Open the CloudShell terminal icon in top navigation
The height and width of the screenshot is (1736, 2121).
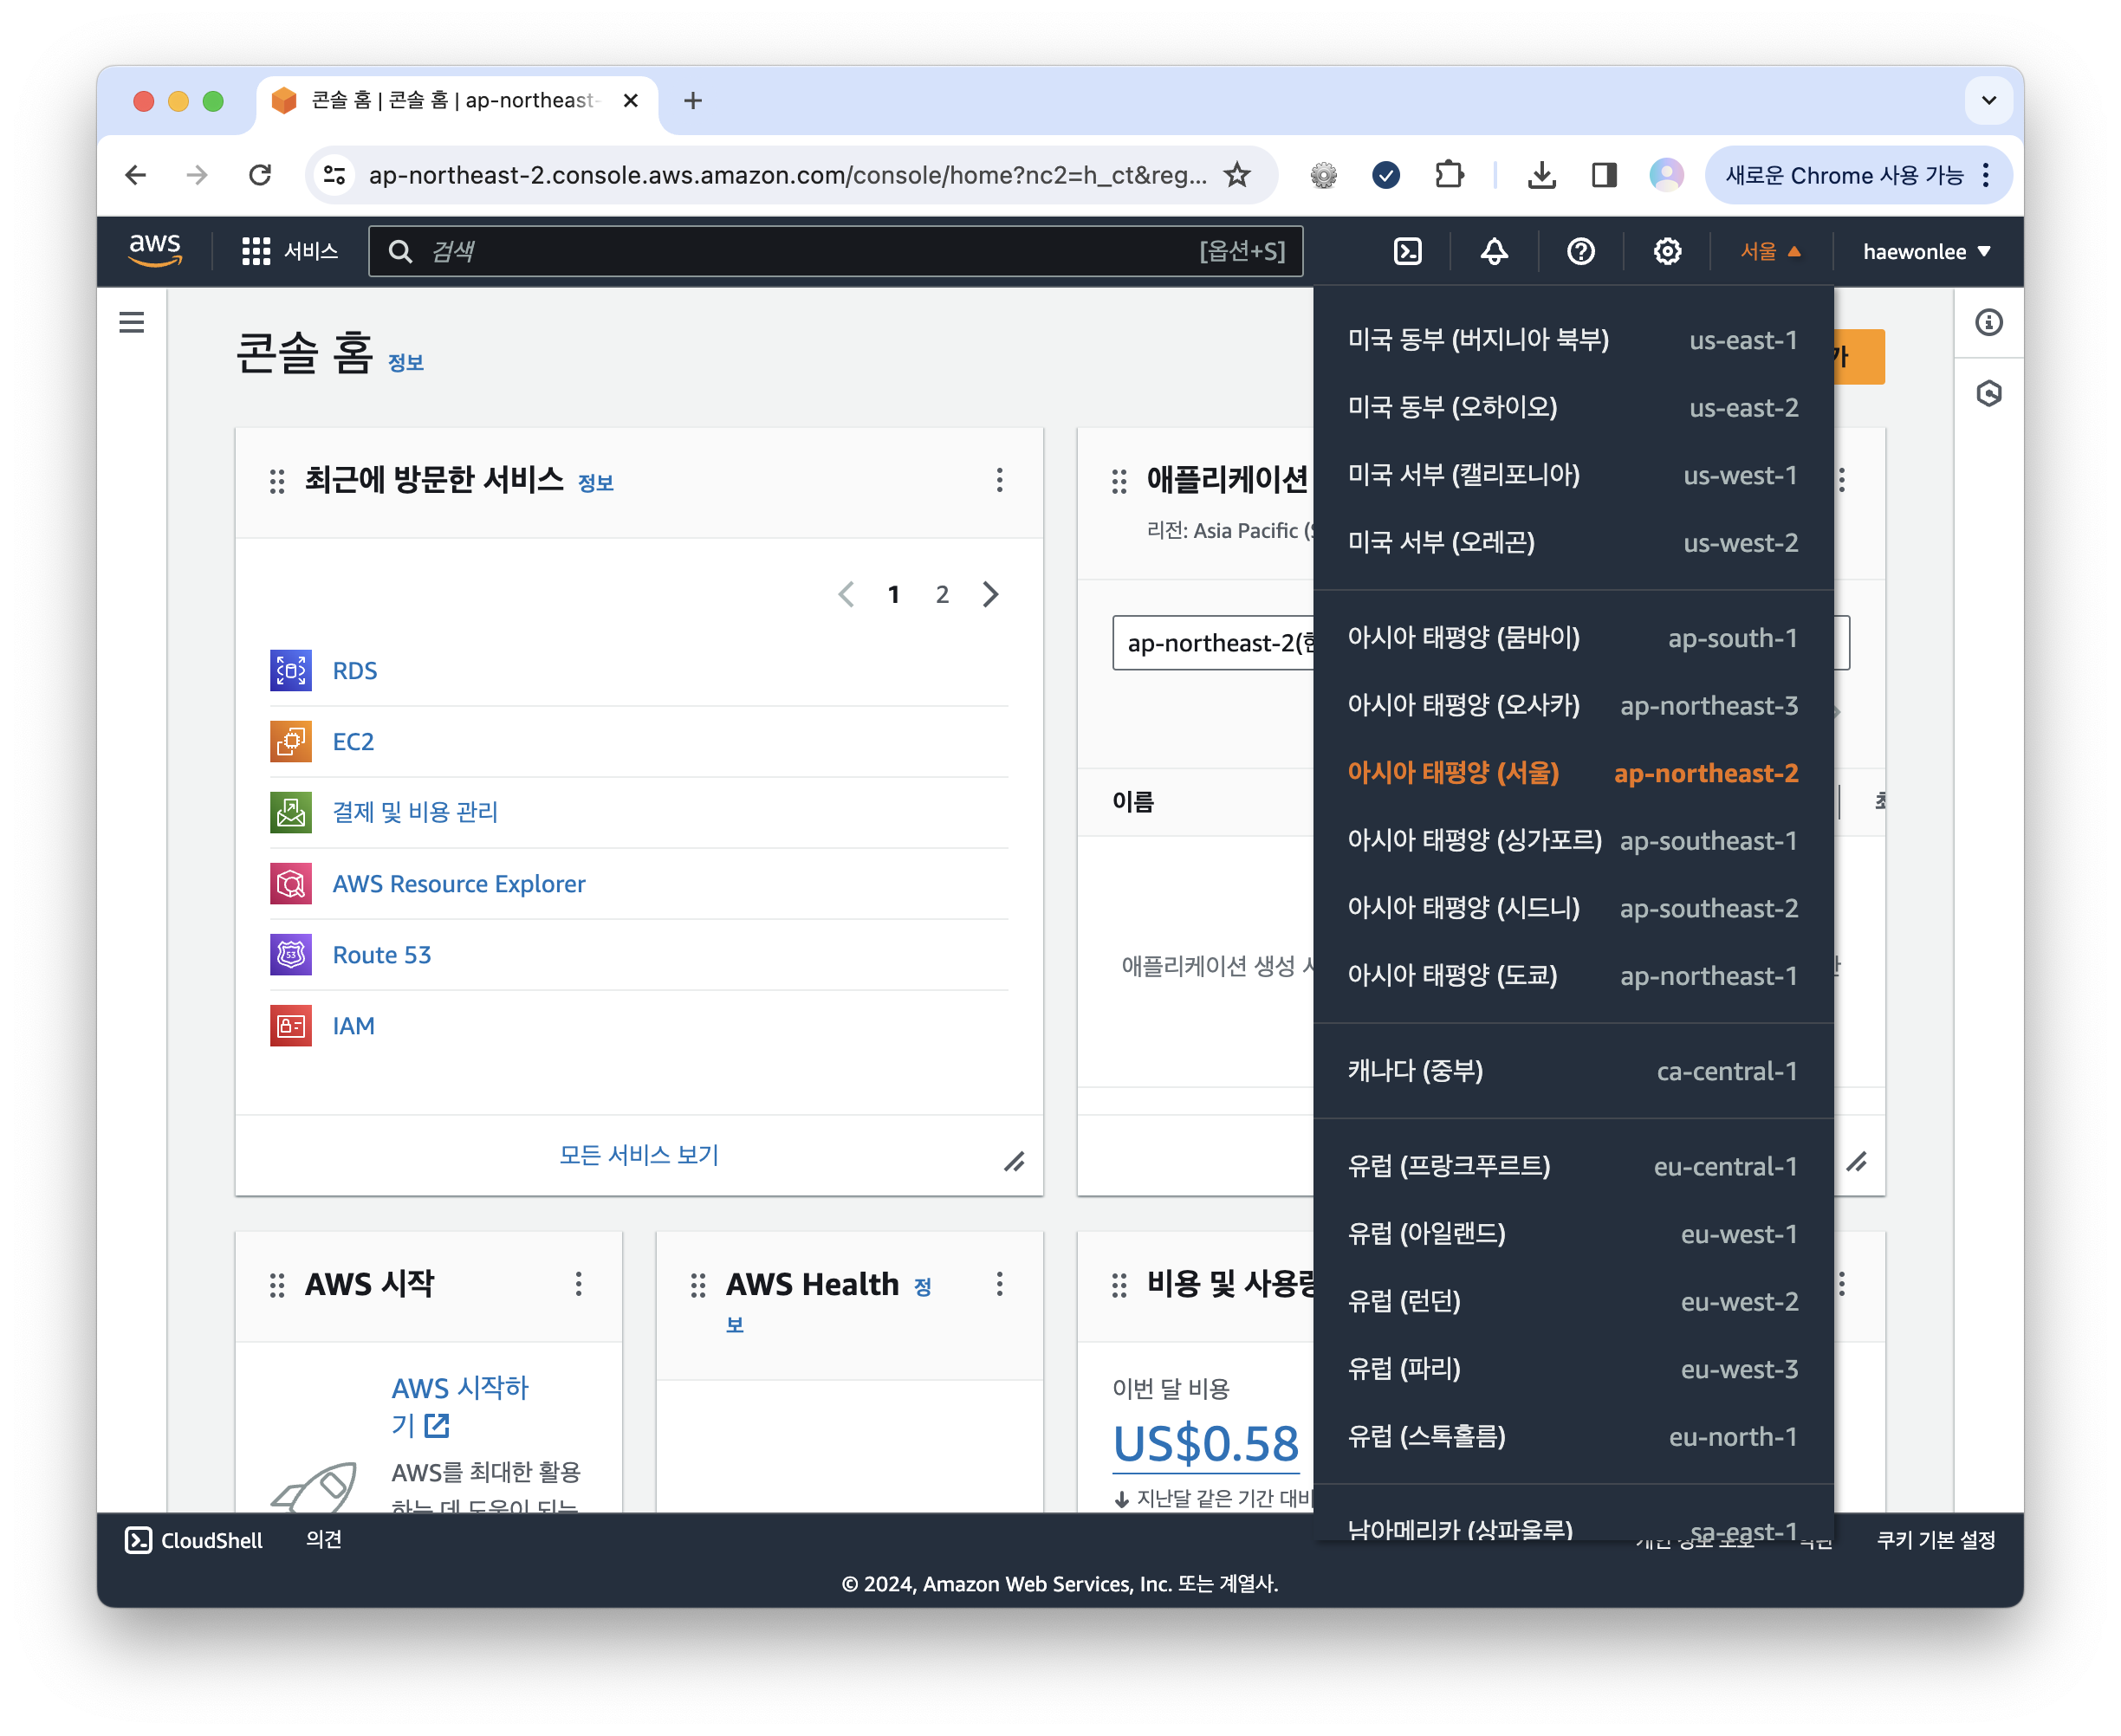pyautogui.click(x=1407, y=251)
